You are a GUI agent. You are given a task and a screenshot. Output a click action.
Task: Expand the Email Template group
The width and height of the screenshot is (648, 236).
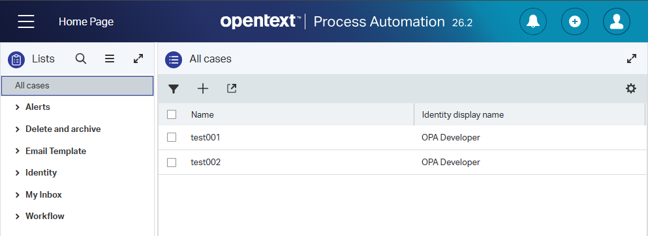[18, 151]
